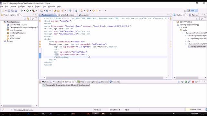The height and width of the screenshot is (116, 207).
Task: Select Java Resources tree item
Action: tap(16, 30)
